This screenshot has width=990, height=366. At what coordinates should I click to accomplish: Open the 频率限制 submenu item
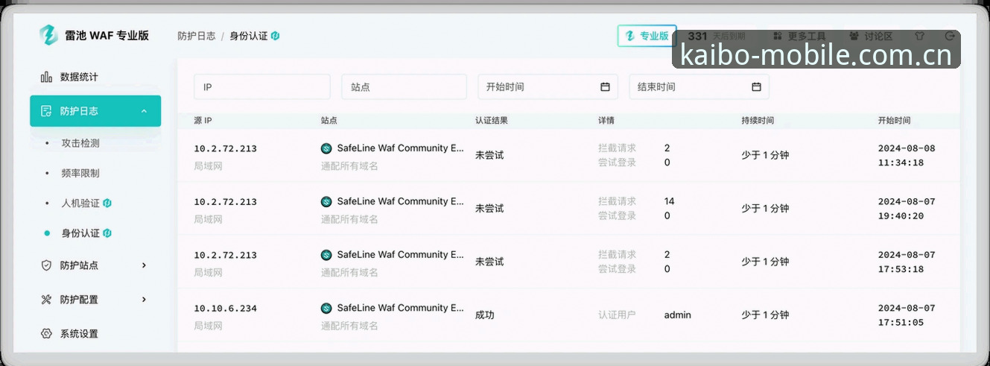click(x=80, y=173)
